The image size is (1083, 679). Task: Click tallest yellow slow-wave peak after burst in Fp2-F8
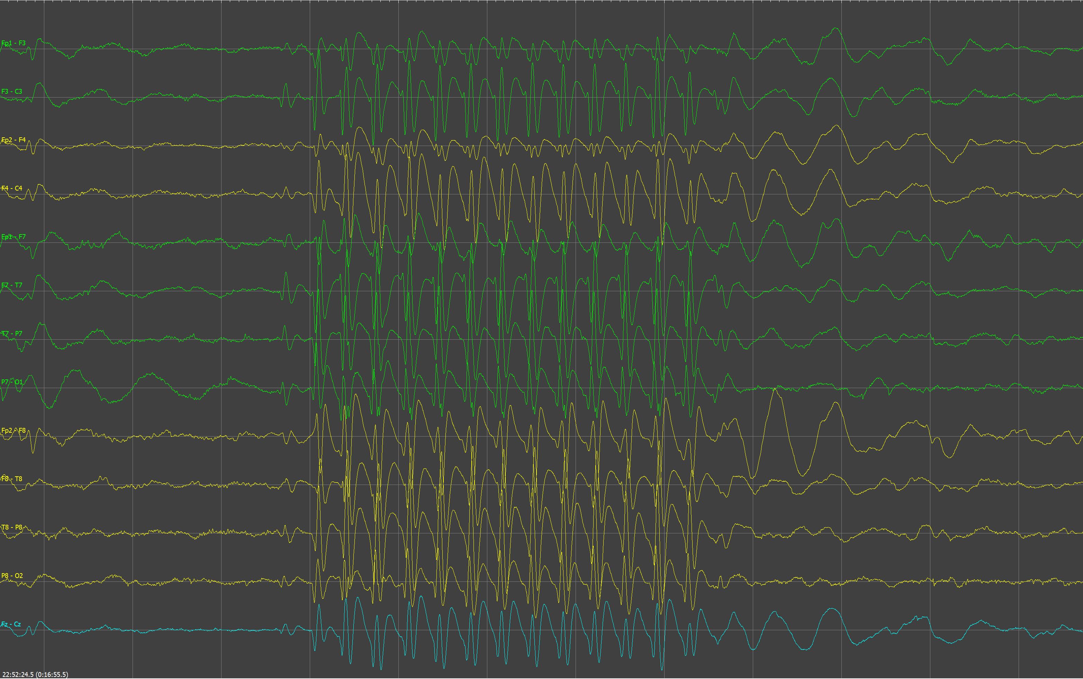click(x=774, y=390)
